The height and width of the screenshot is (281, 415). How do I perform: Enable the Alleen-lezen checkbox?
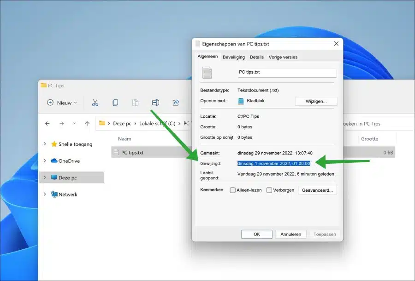pyautogui.click(x=233, y=190)
